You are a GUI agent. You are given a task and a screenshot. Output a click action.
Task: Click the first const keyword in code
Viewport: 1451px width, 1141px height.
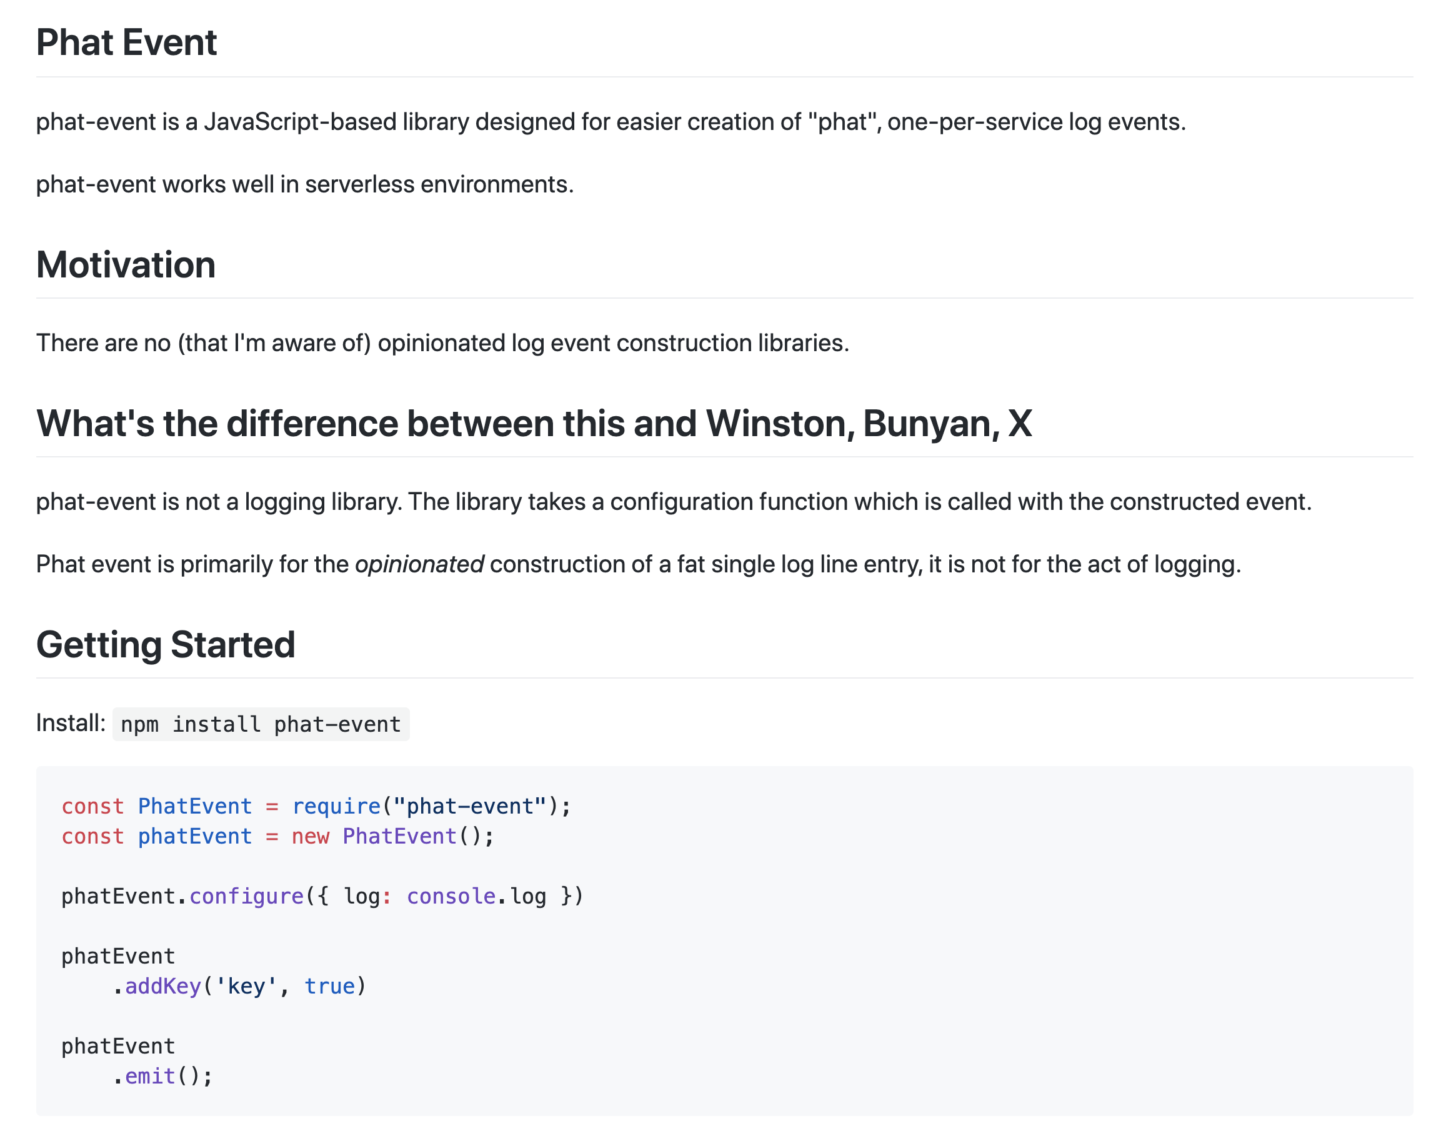point(93,806)
